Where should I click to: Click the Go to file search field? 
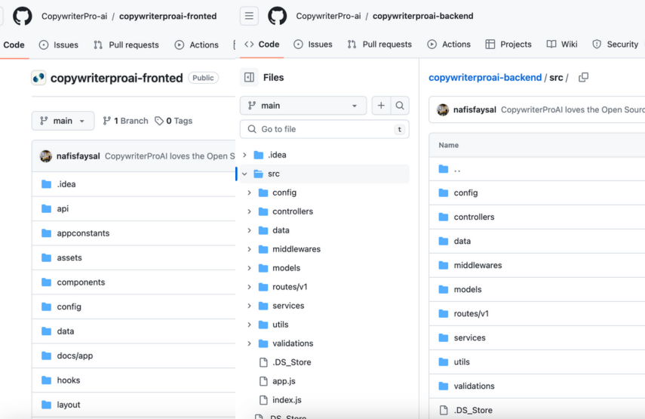324,129
